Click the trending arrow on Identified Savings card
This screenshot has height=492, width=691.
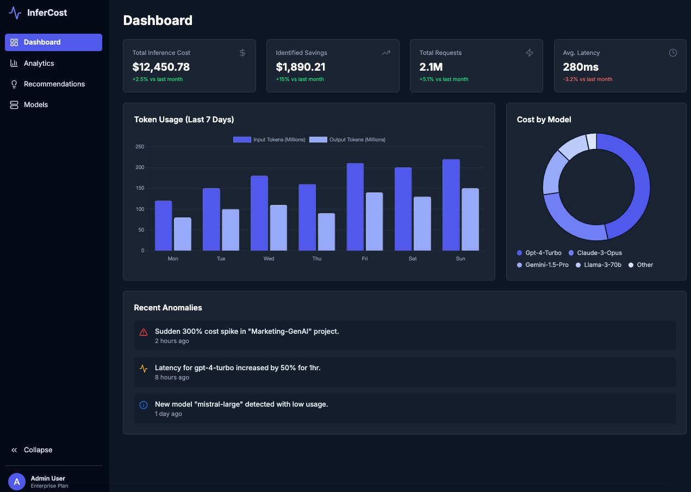(386, 53)
